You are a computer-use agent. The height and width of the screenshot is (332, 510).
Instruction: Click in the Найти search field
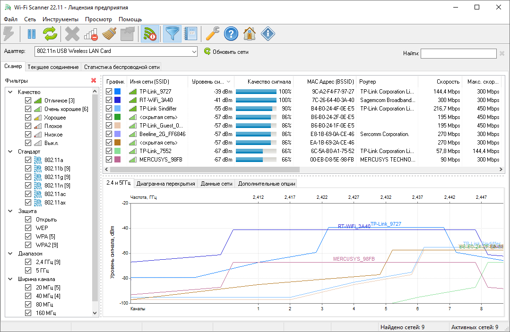pyautogui.click(x=458, y=54)
